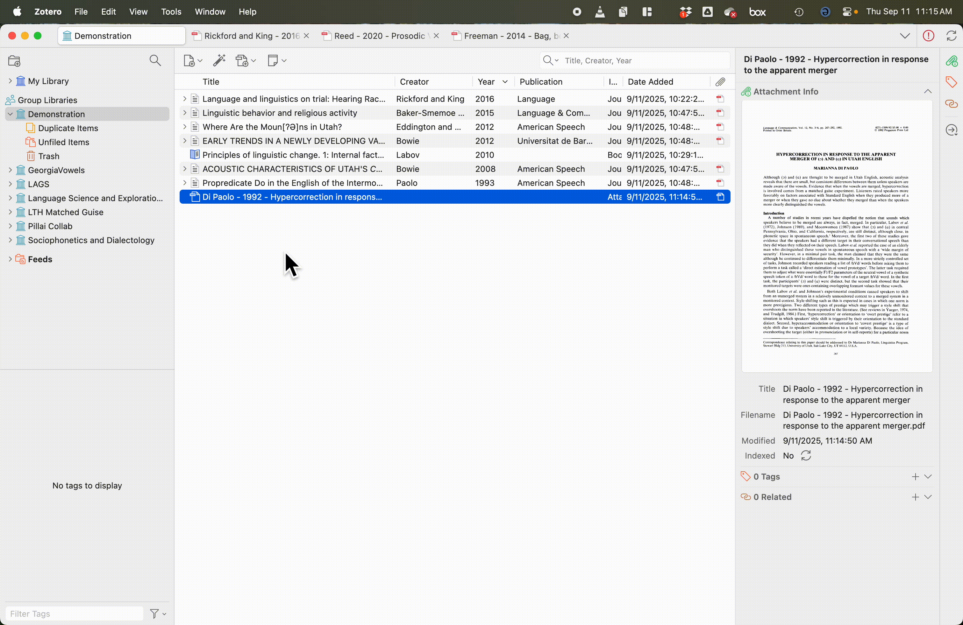Switch to Reed - 2020 - Prosodic tab

(x=379, y=36)
